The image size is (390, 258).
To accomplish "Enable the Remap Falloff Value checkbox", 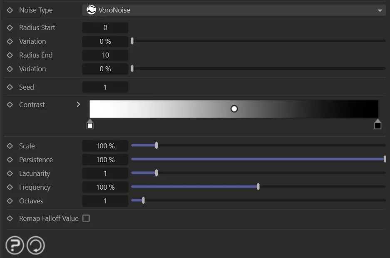I will coord(86,218).
